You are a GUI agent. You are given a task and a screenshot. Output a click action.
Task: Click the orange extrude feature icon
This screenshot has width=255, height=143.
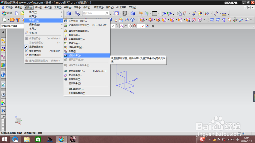pos(12,20)
